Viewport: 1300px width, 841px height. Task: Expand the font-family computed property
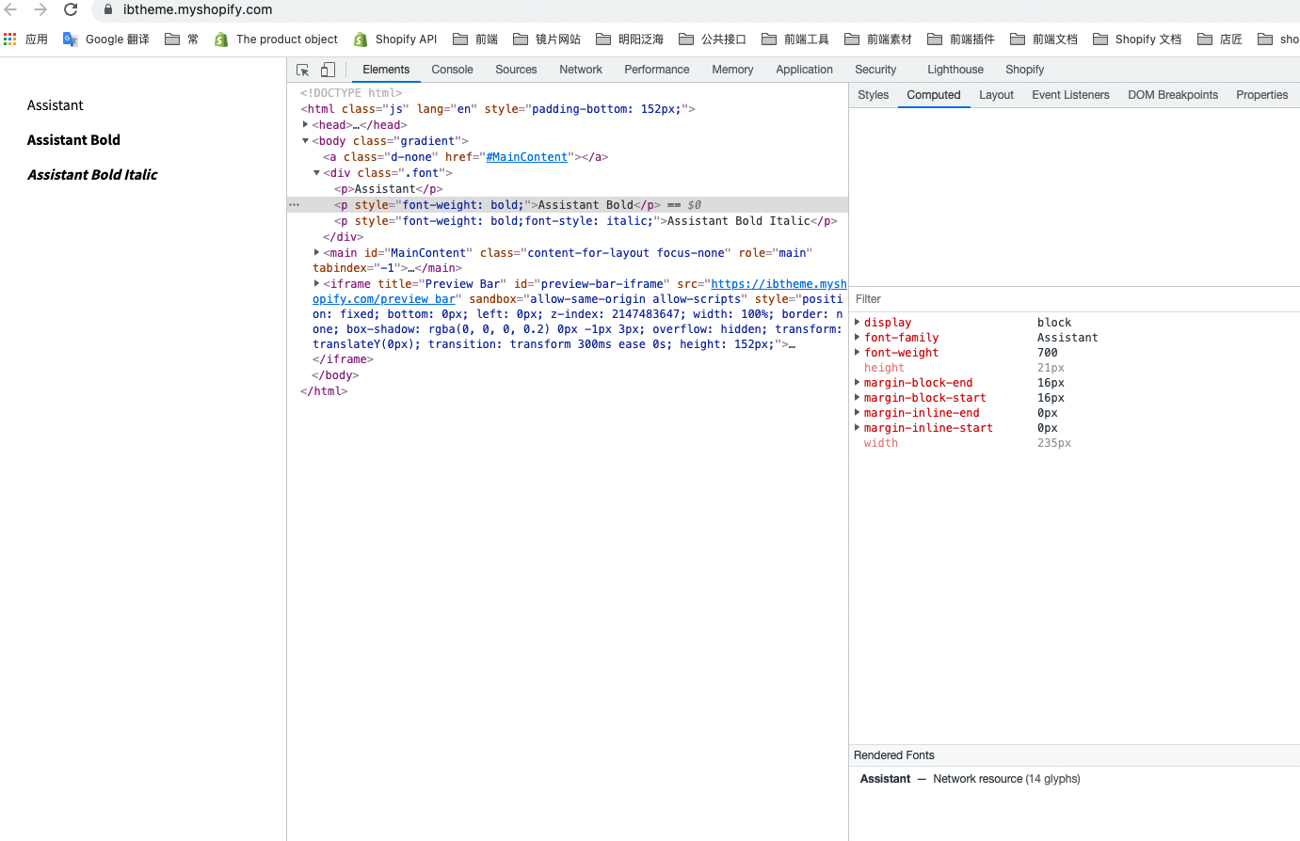[x=857, y=337]
